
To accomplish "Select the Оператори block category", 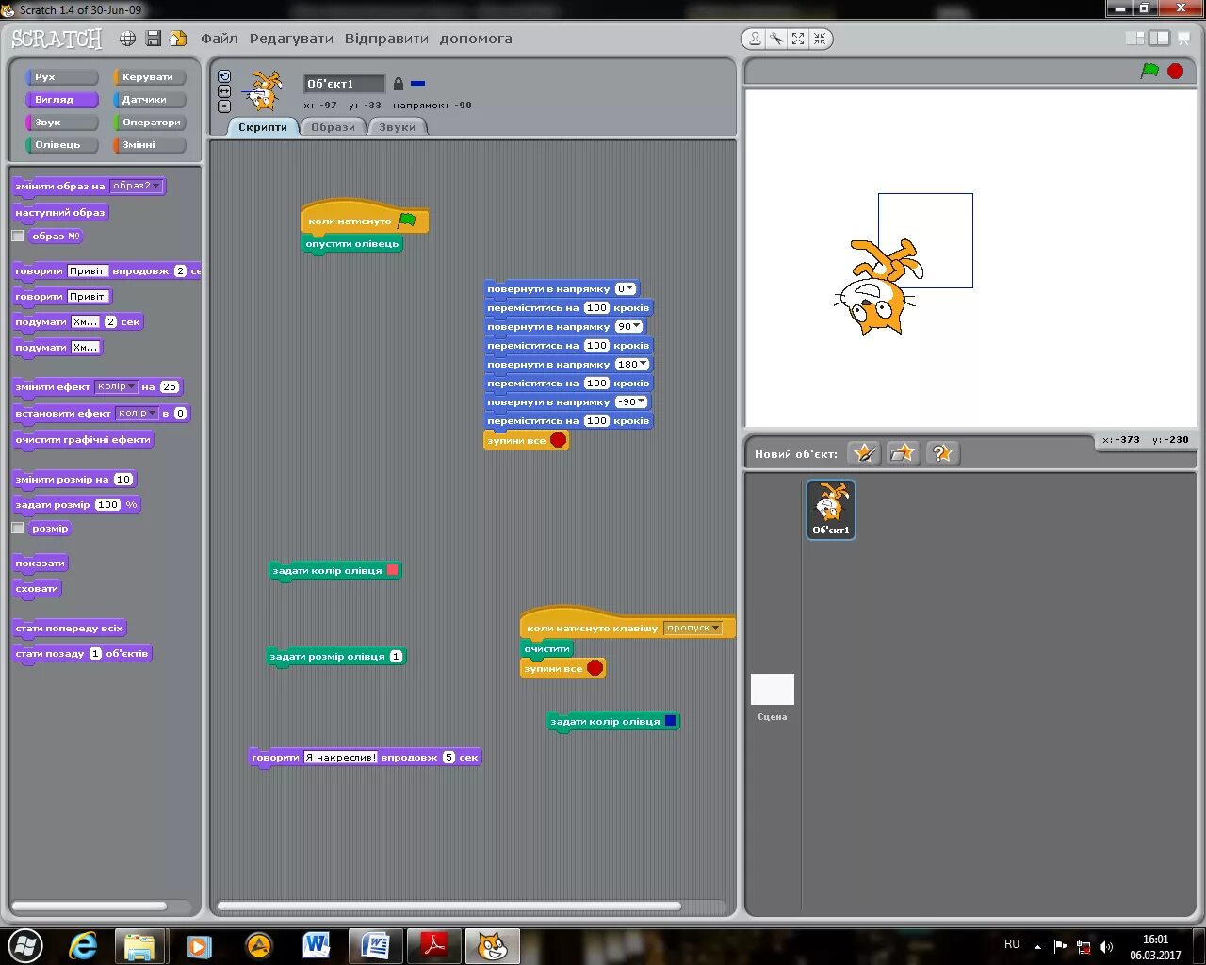I will point(150,123).
